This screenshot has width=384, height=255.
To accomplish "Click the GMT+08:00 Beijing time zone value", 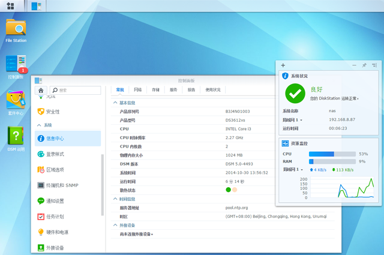I will pyautogui.click(x=276, y=217).
